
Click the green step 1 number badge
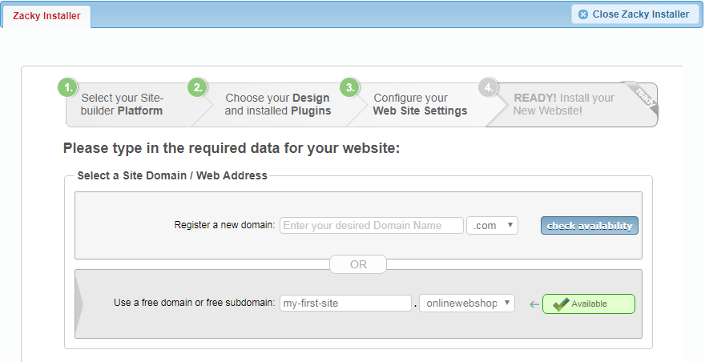68,87
